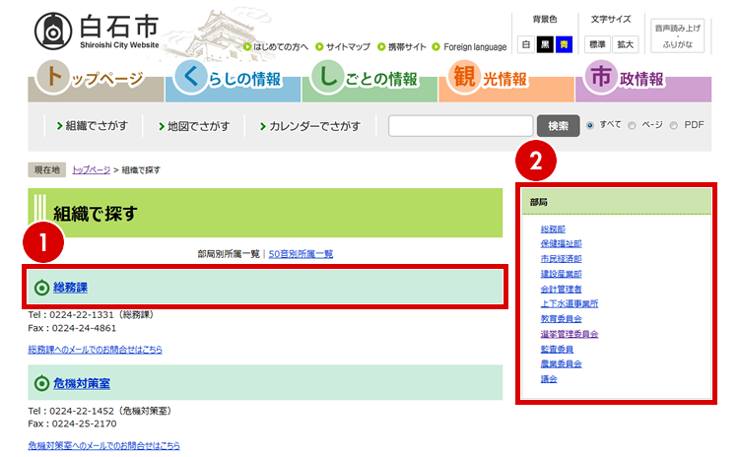Click green bullet icon beside 危機対策室 heading
Image resolution: width=739 pixels, height=457 pixels.
pos(41,383)
